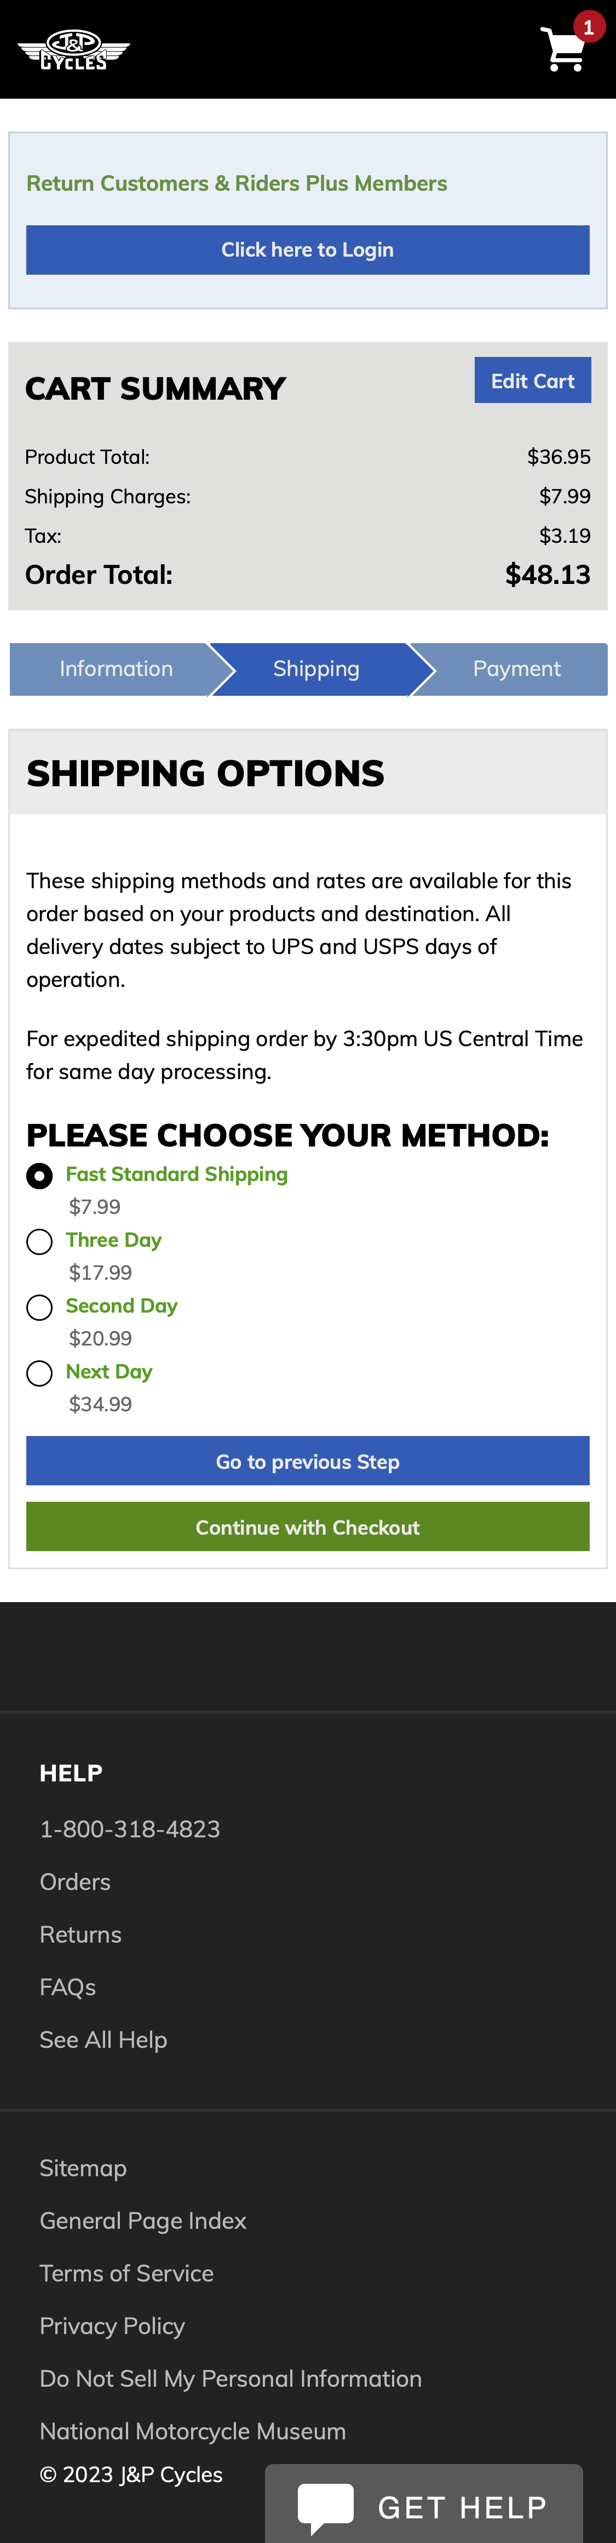
Task: Open the Get Help chat bubble
Action: (x=425, y=2506)
